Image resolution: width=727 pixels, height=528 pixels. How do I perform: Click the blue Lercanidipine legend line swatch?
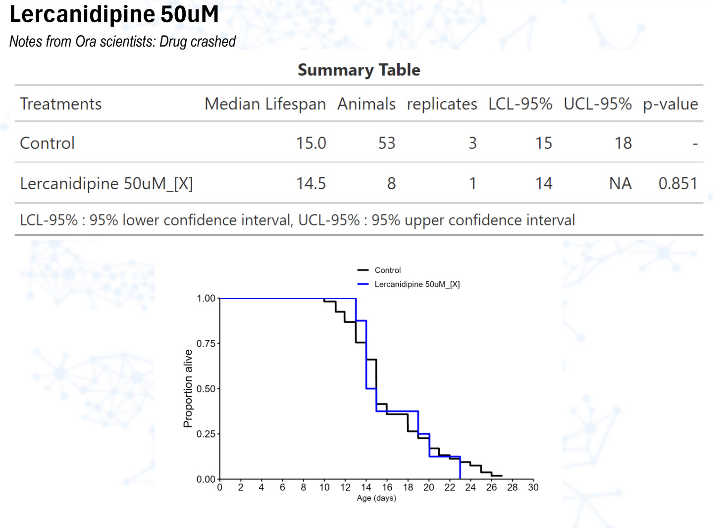(x=363, y=284)
